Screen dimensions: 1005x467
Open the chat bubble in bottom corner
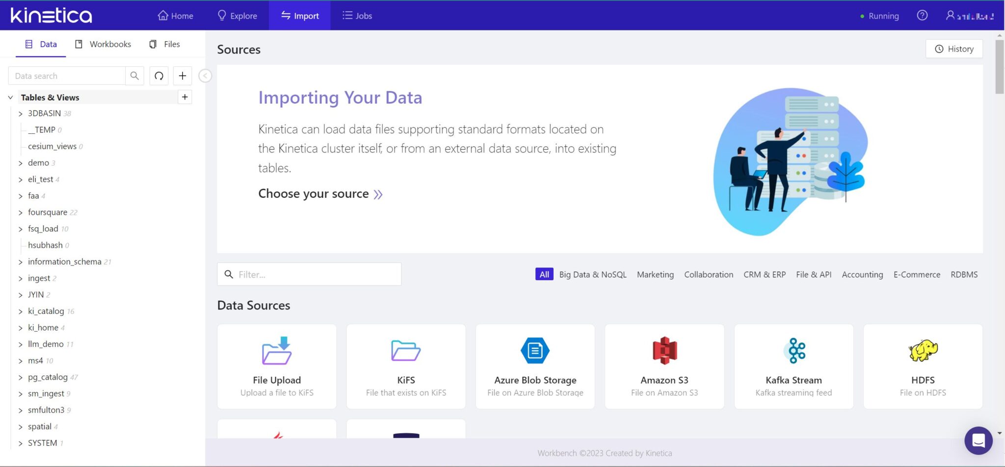(x=979, y=441)
